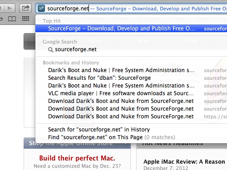227x170 pixels.
Task: Click December 7, 2012 date text
Action: [166, 168]
